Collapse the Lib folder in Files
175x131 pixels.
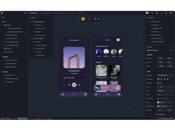1,22
